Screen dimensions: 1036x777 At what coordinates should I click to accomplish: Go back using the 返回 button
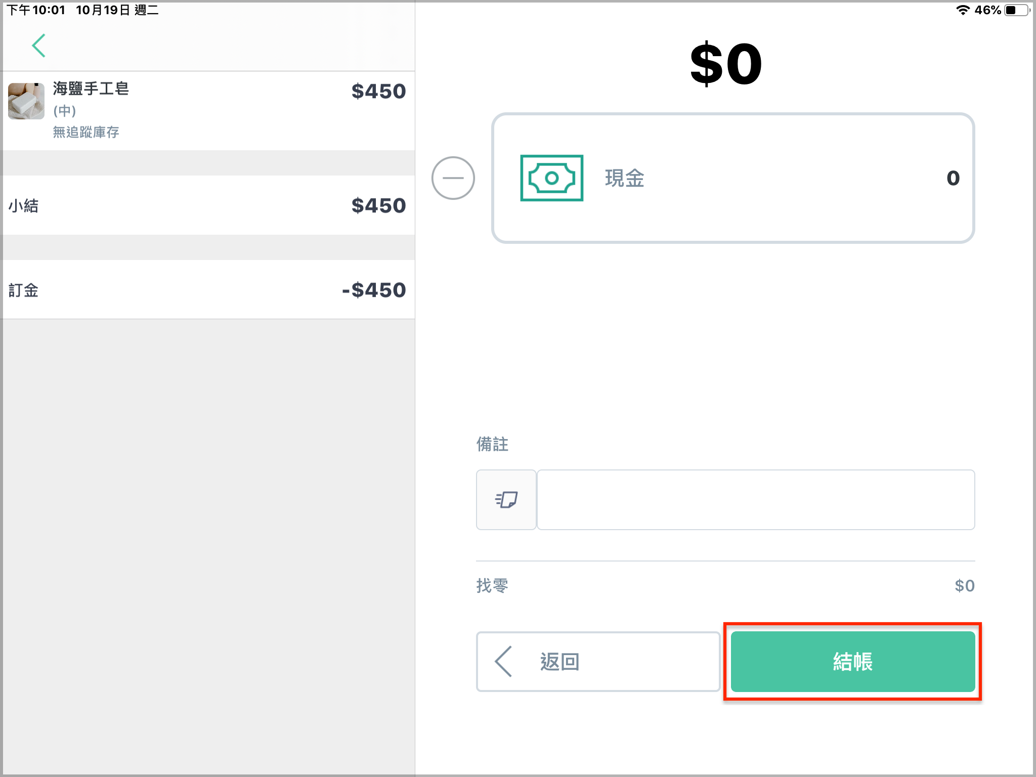[598, 661]
